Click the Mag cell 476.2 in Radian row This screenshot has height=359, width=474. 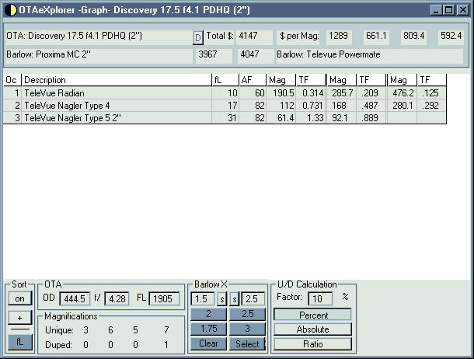402,93
